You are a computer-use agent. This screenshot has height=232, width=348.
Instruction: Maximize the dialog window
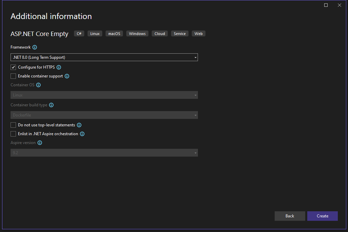(326, 5)
